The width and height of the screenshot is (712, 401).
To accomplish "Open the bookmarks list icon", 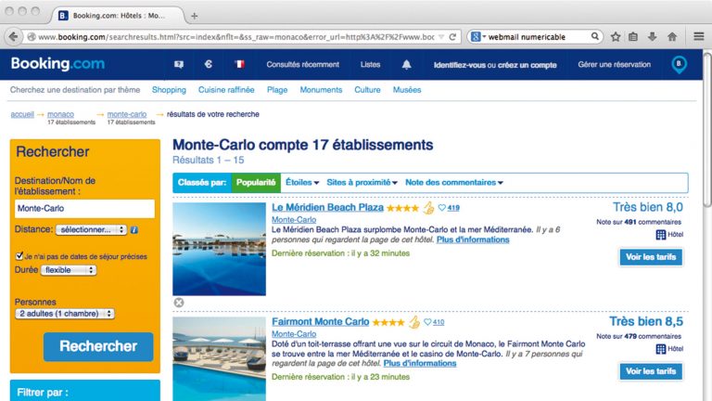I will click(633, 37).
